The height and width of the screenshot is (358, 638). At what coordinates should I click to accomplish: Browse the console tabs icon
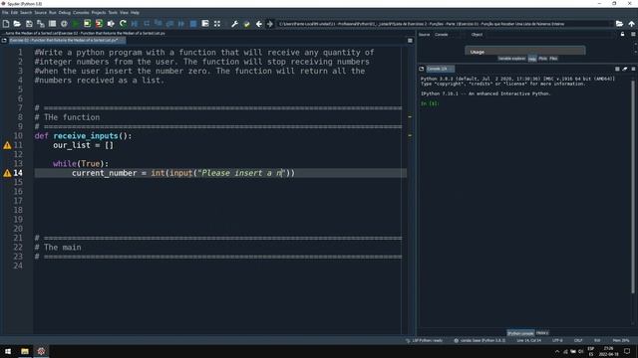pos(422,69)
